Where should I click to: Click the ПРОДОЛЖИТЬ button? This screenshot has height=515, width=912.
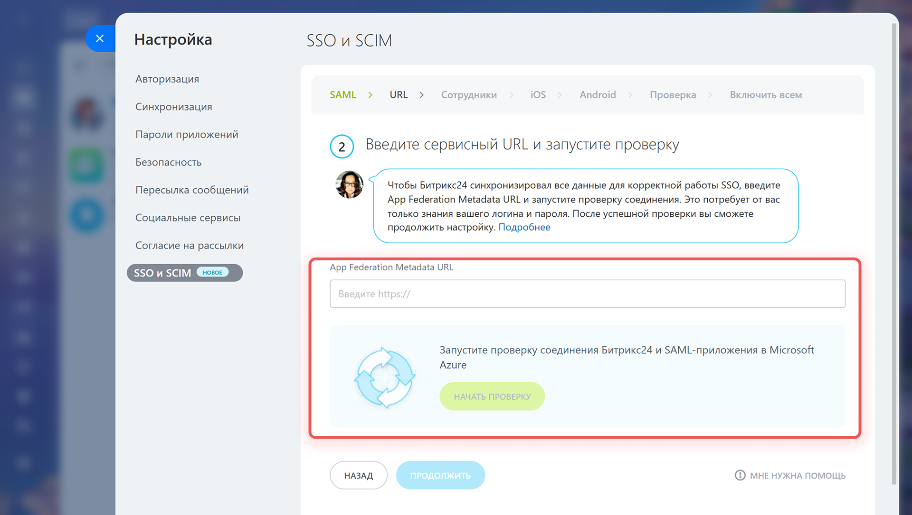point(440,475)
